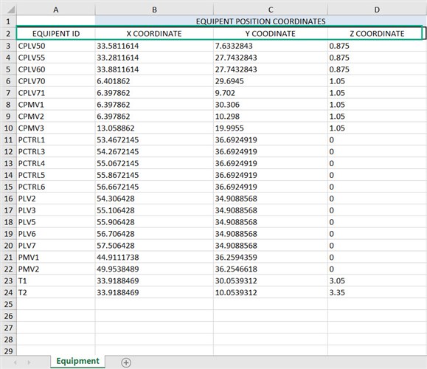Select T2's Z coordinate 3.35

pos(377,292)
